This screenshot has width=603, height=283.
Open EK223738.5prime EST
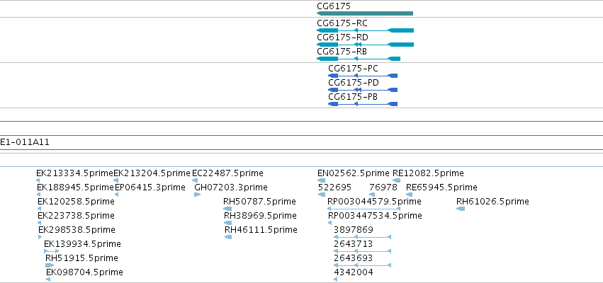click(x=76, y=216)
